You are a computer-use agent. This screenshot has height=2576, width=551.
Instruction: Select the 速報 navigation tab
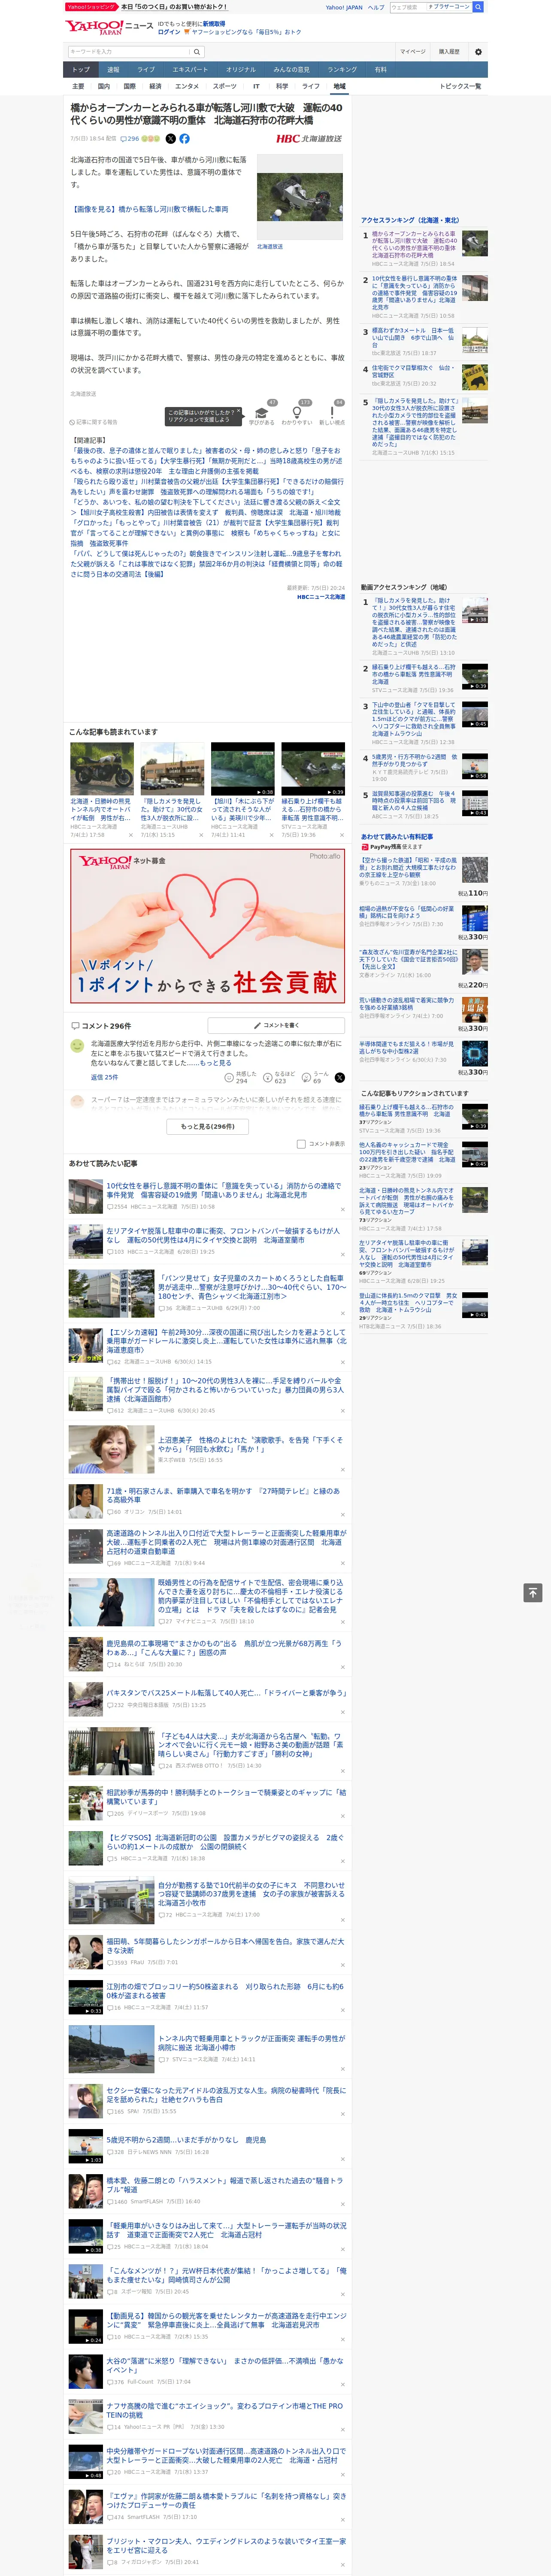click(x=113, y=70)
